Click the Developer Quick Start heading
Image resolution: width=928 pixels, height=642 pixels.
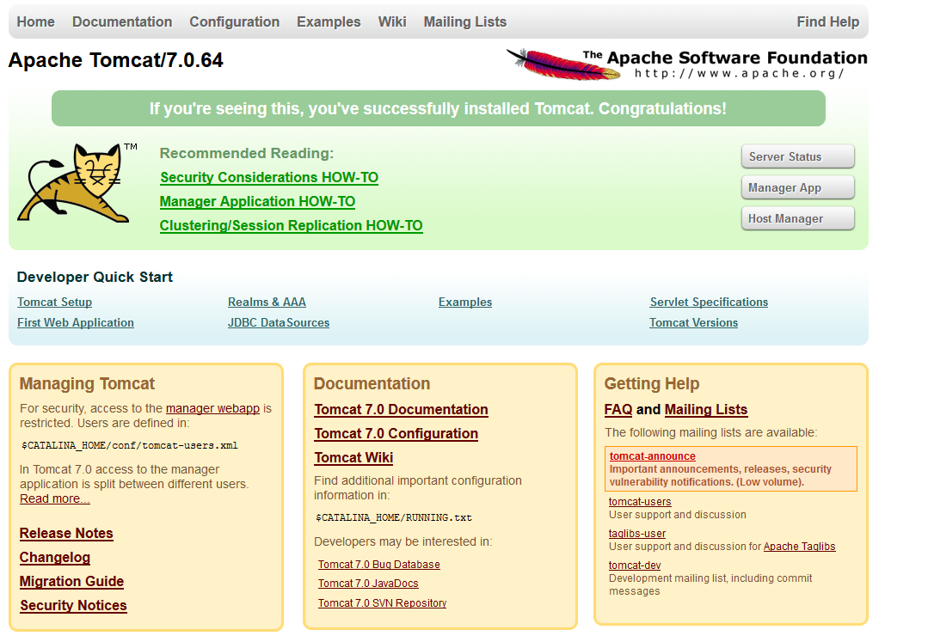(x=95, y=278)
